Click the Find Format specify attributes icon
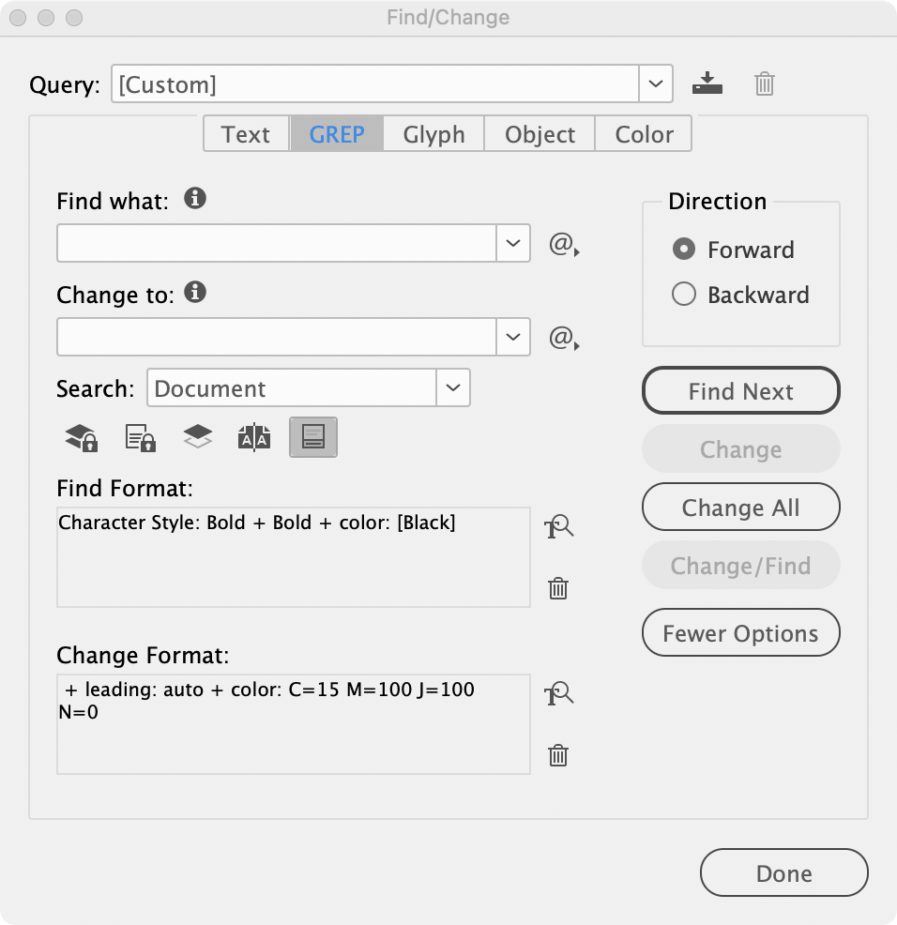 [x=558, y=527]
